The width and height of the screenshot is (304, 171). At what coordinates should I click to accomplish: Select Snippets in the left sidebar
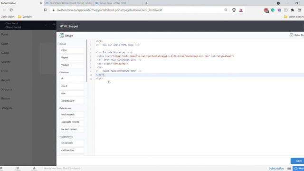pos(7,89)
